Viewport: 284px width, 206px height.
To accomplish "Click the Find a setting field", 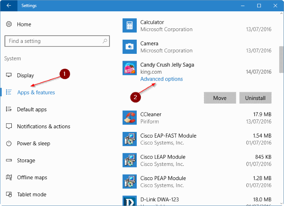I will (57, 41).
